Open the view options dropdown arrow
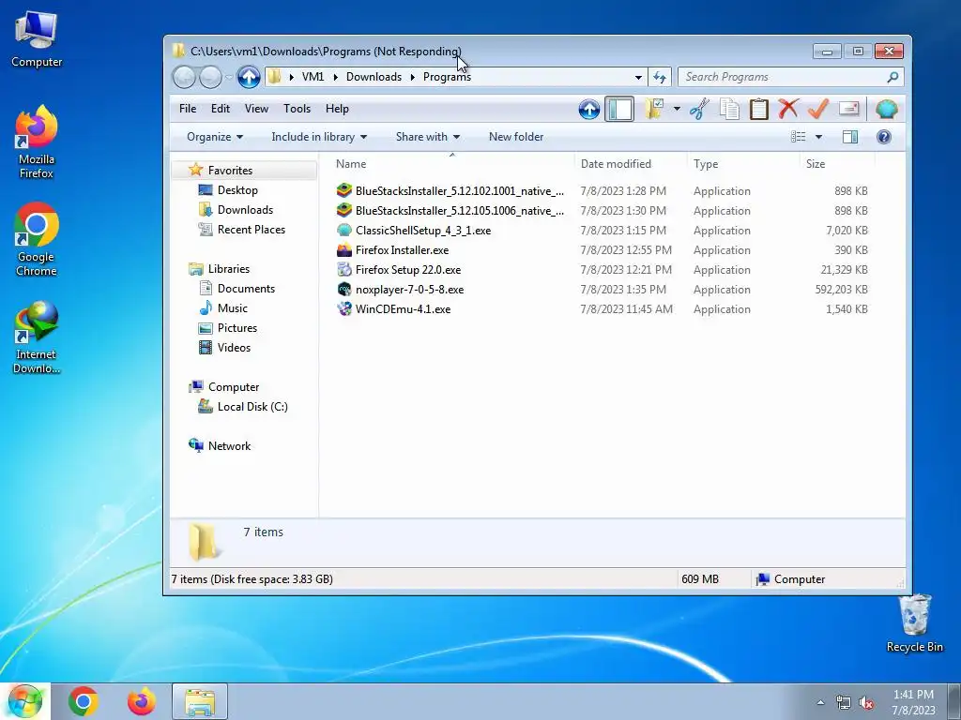This screenshot has height=720, width=961. pyautogui.click(x=818, y=137)
